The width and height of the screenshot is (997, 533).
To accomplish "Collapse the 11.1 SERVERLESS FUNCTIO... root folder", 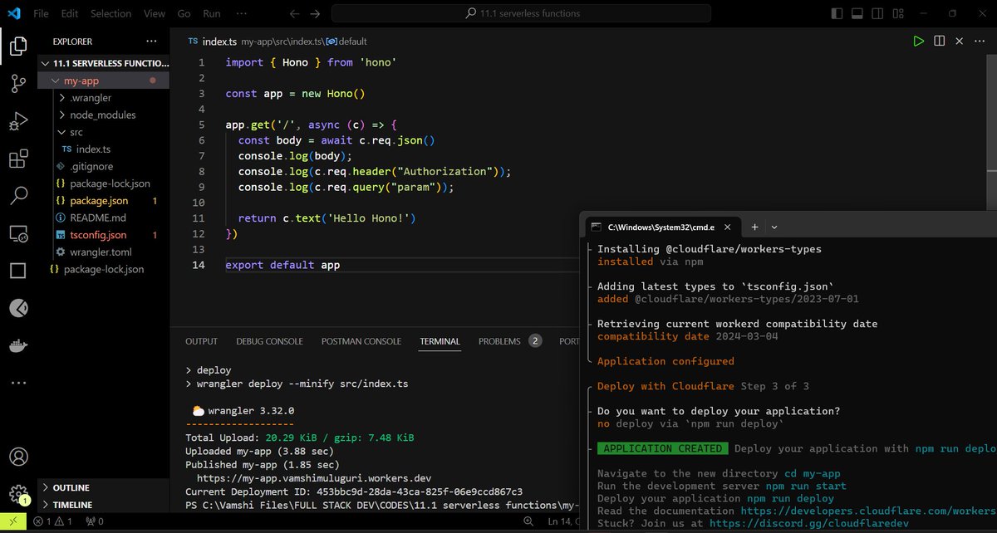I will click(x=104, y=63).
